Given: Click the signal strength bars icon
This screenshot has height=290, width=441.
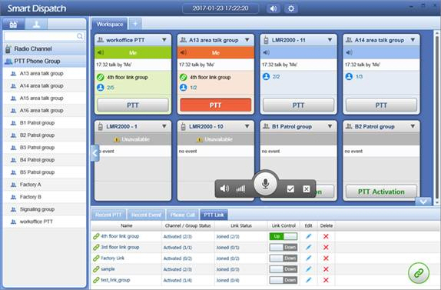Looking at the screenshot, I should click(x=240, y=188).
